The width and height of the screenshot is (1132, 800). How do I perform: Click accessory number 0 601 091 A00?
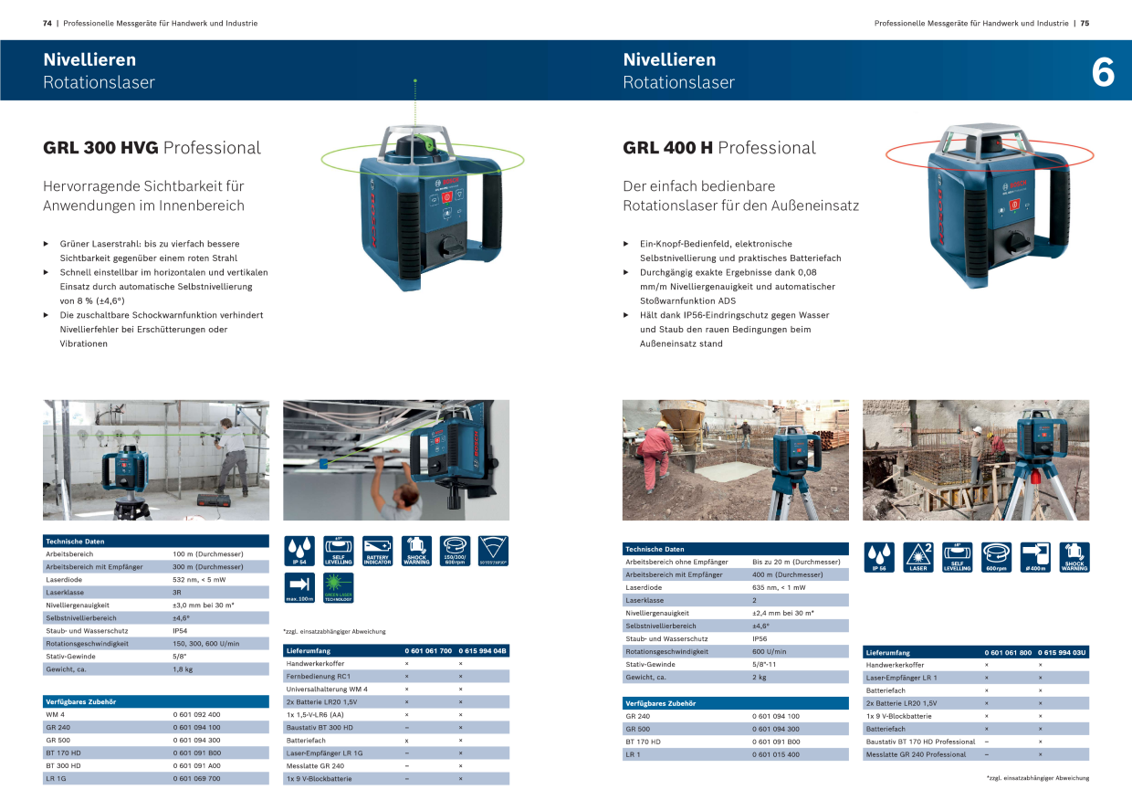(x=196, y=765)
